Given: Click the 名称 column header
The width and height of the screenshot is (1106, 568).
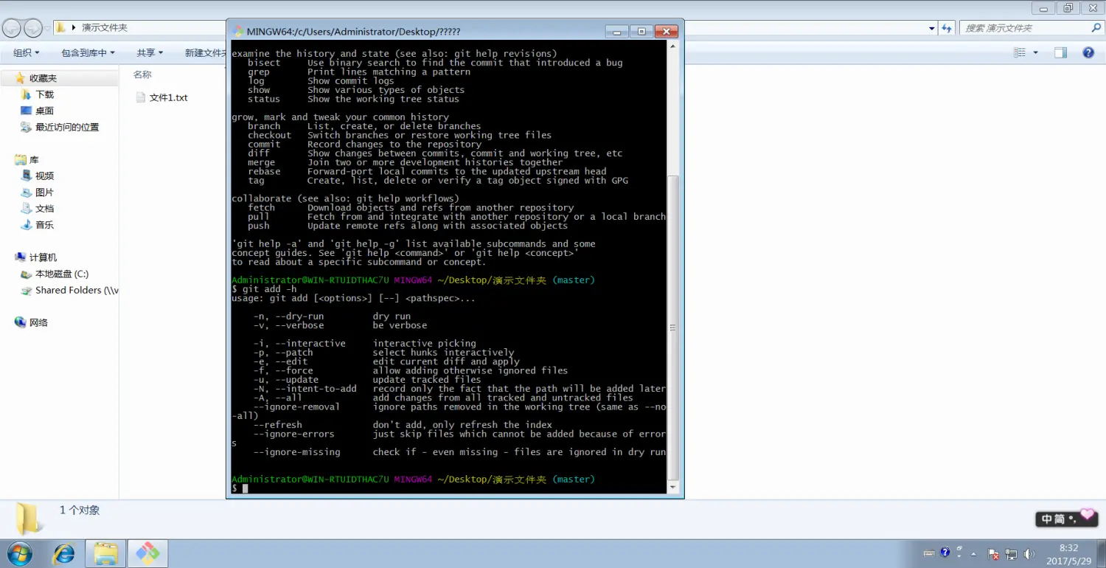Looking at the screenshot, I should pos(142,75).
